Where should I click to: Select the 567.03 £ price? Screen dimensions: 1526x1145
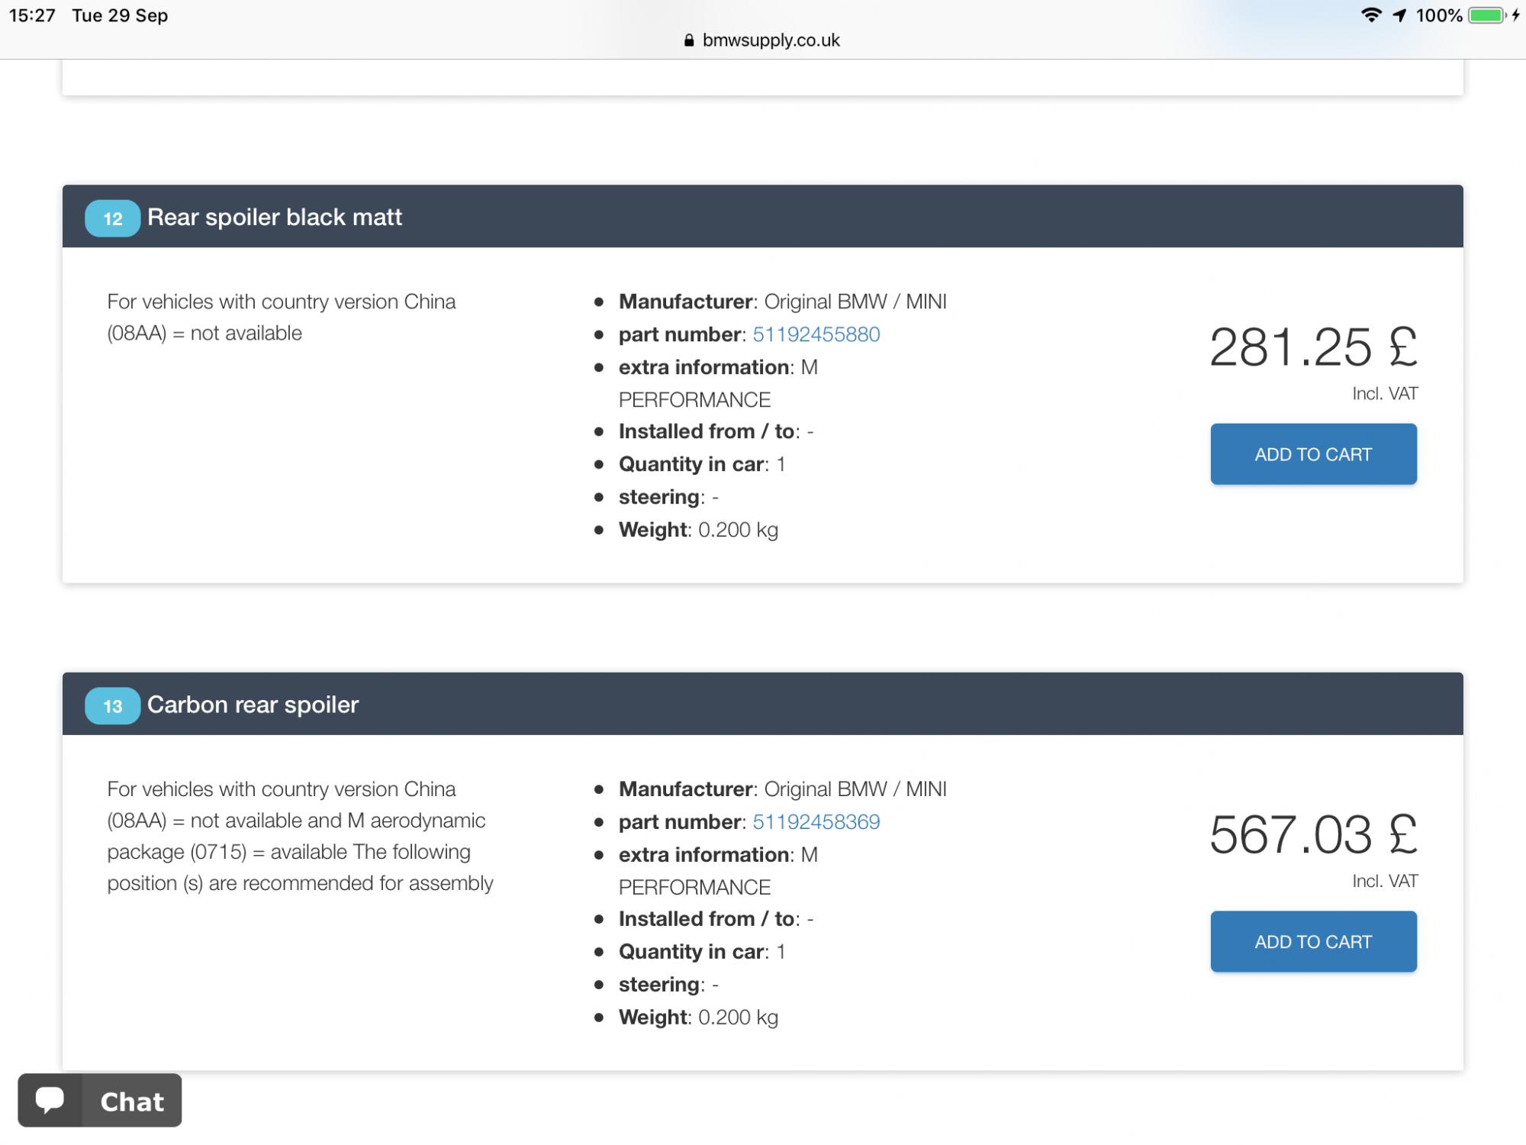point(1313,834)
